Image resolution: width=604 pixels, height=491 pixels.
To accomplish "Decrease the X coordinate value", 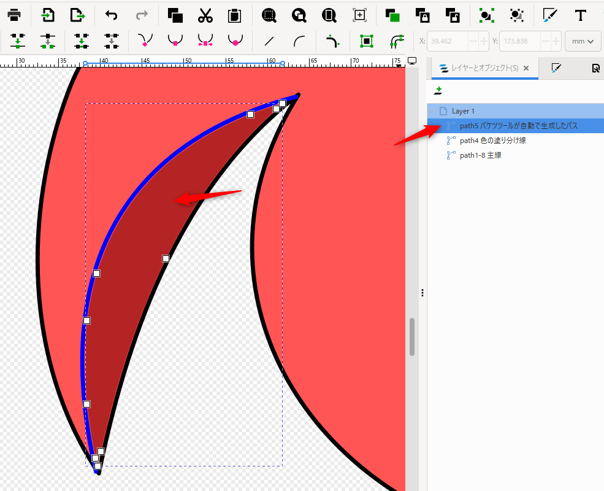I will 473,41.
